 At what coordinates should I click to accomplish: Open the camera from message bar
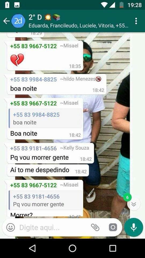coord(113,227)
